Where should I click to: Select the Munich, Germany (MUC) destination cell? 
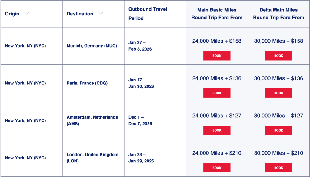(x=92, y=46)
